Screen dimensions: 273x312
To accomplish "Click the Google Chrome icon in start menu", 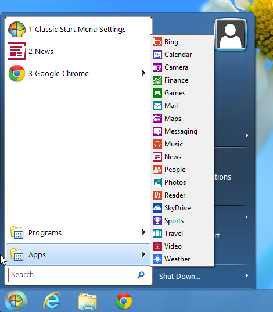I will pos(17,73).
